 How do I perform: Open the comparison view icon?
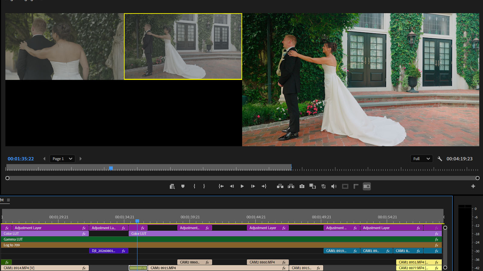(x=312, y=186)
